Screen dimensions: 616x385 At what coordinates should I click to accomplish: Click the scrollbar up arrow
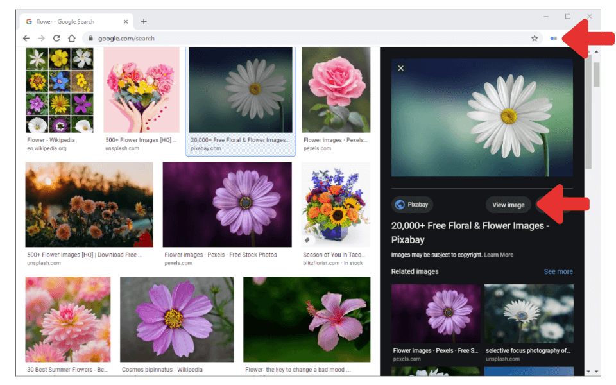[596, 51]
